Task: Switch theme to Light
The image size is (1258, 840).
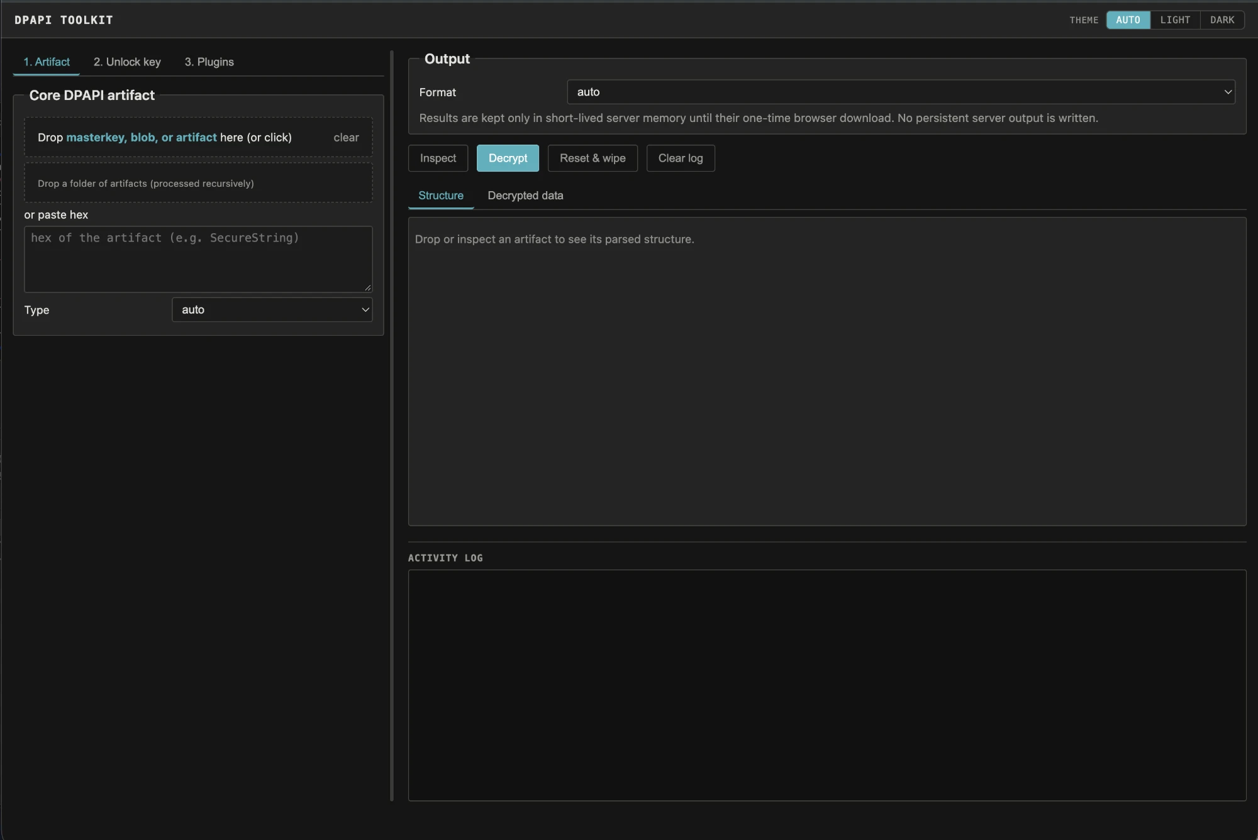Action: pos(1175,20)
